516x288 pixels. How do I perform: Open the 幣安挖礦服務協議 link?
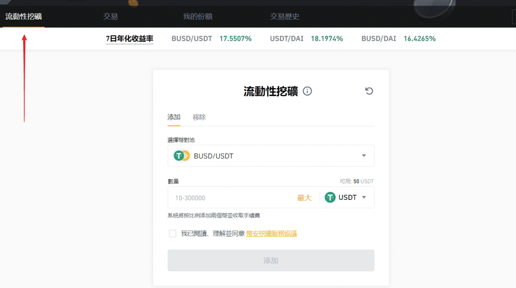[271, 234]
